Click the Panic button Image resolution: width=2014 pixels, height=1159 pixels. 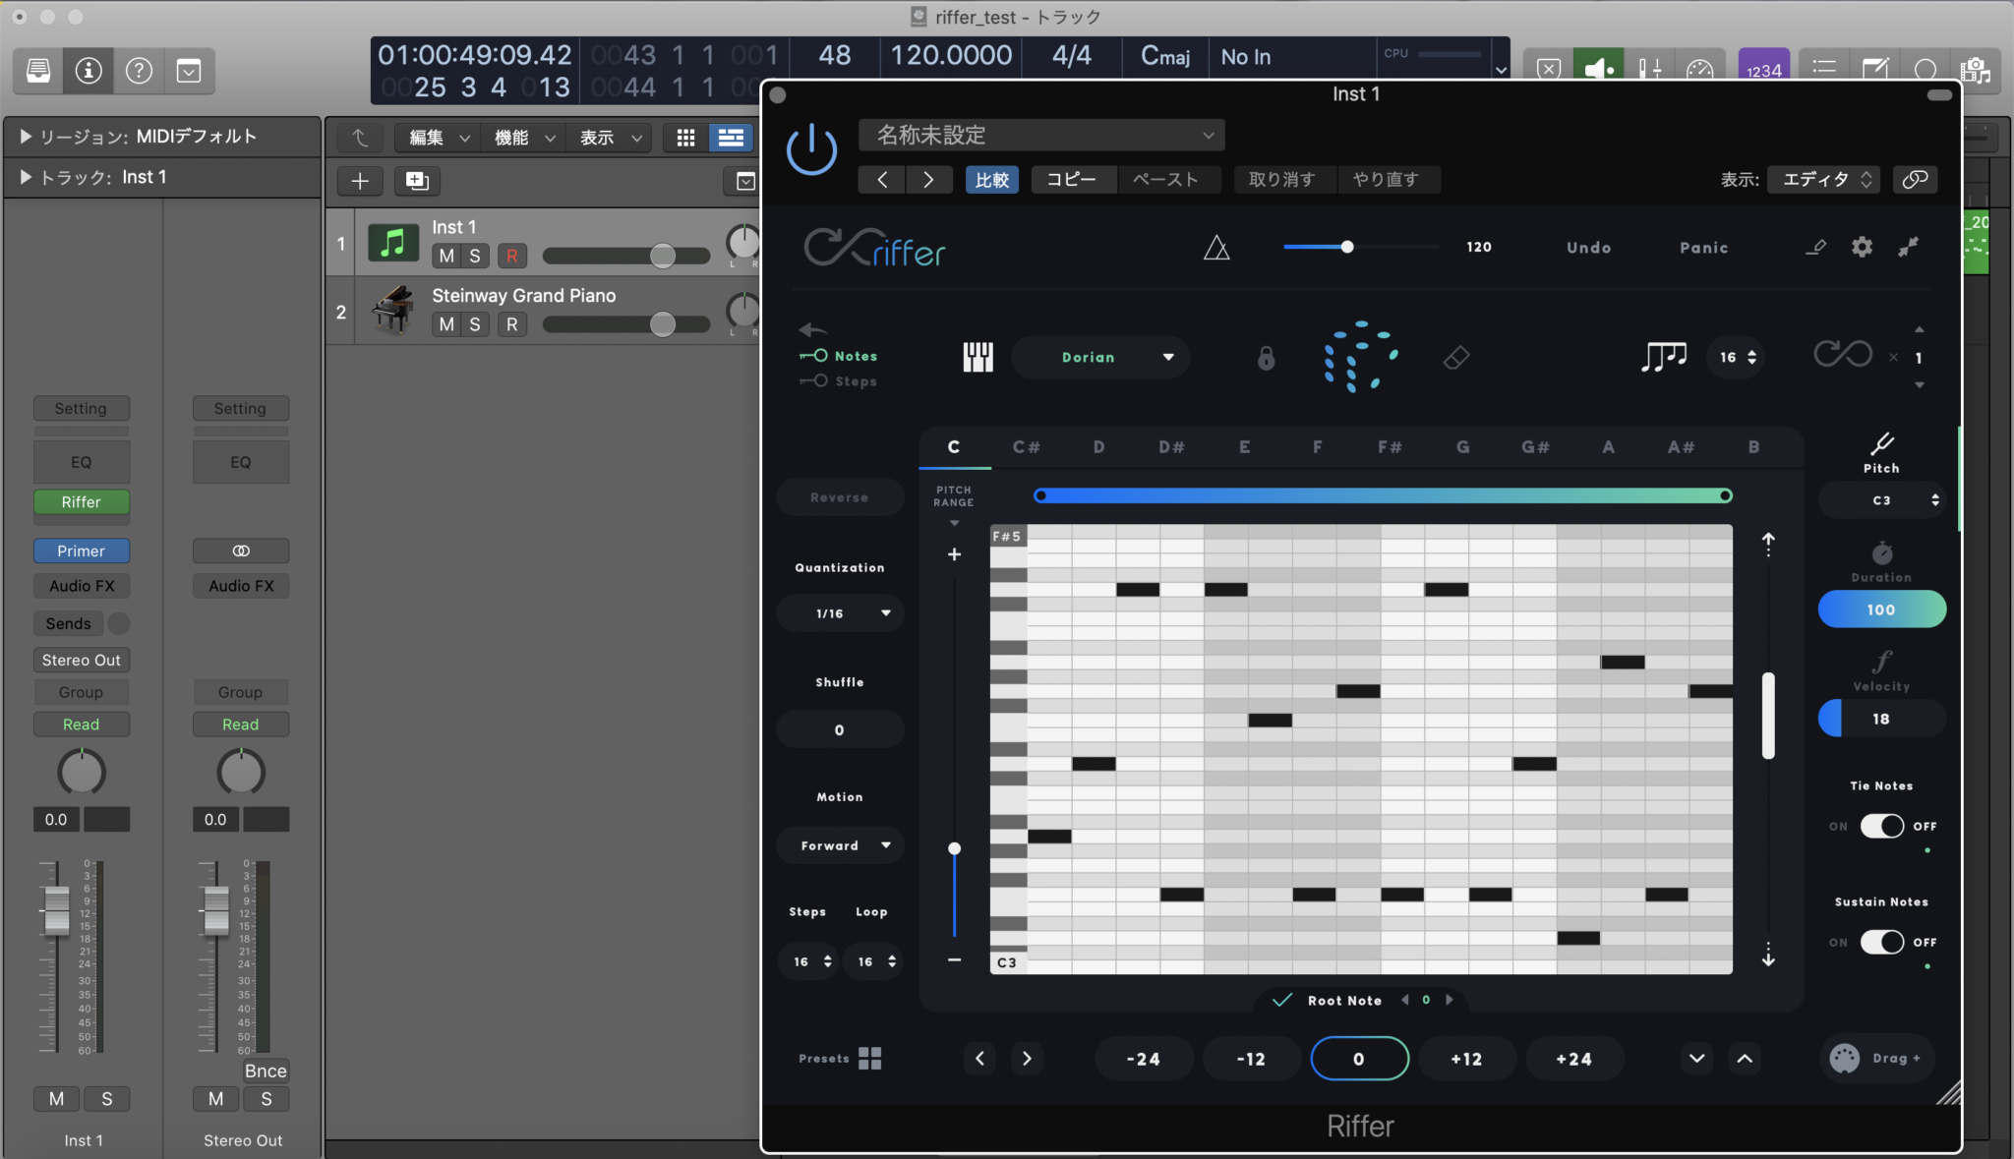(x=1703, y=248)
